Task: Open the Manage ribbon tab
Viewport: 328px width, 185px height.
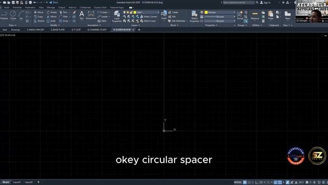Action: [51, 7]
